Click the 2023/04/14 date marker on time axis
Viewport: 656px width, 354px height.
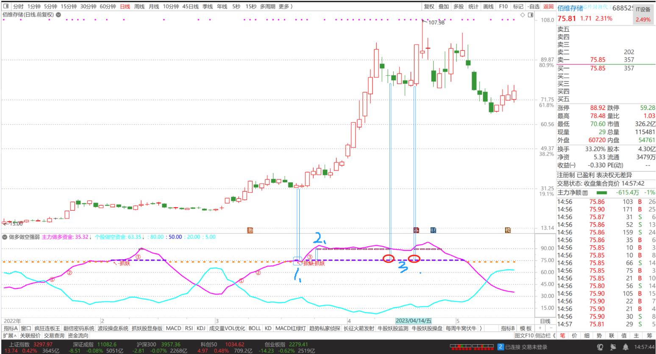click(414, 321)
